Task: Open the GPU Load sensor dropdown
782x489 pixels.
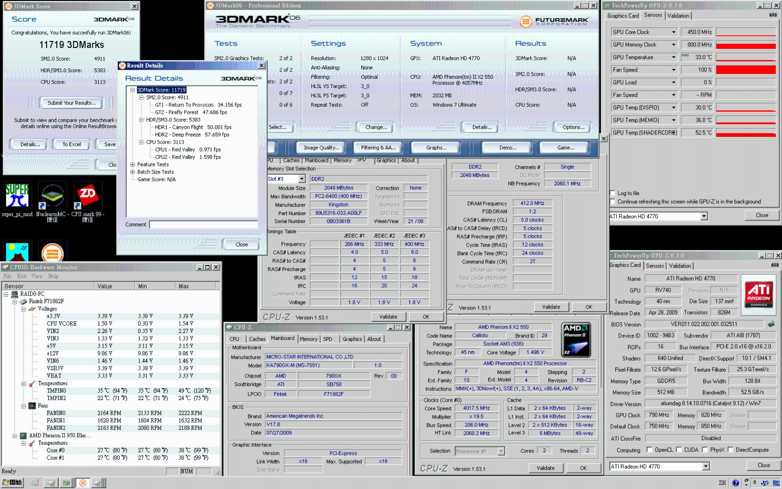Action: point(673,83)
